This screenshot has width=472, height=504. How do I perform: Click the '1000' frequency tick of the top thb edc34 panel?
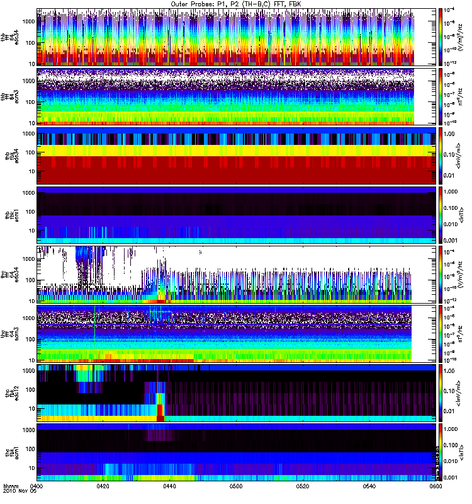pos(28,21)
